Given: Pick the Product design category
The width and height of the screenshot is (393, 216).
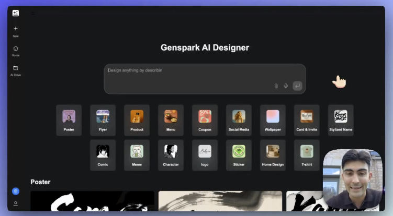Looking at the screenshot, I should [137, 120].
